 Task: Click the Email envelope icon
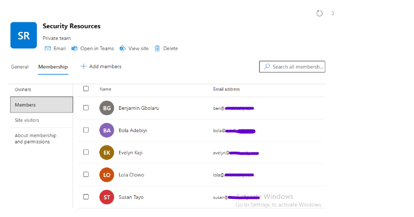click(x=48, y=49)
